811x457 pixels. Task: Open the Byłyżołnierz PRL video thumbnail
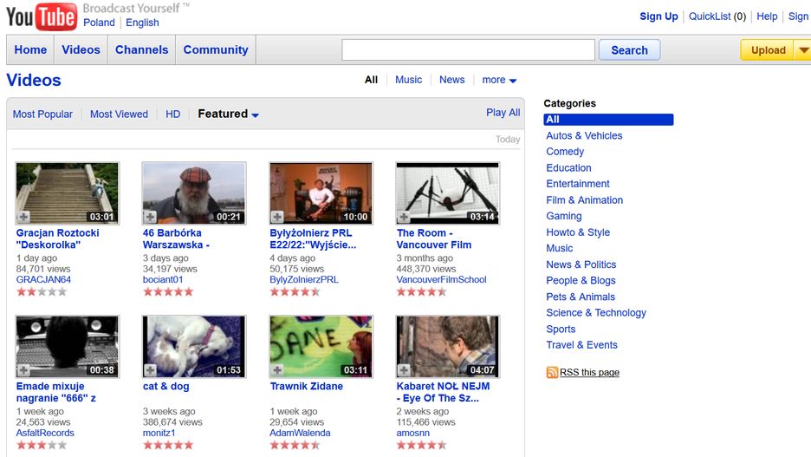(321, 193)
